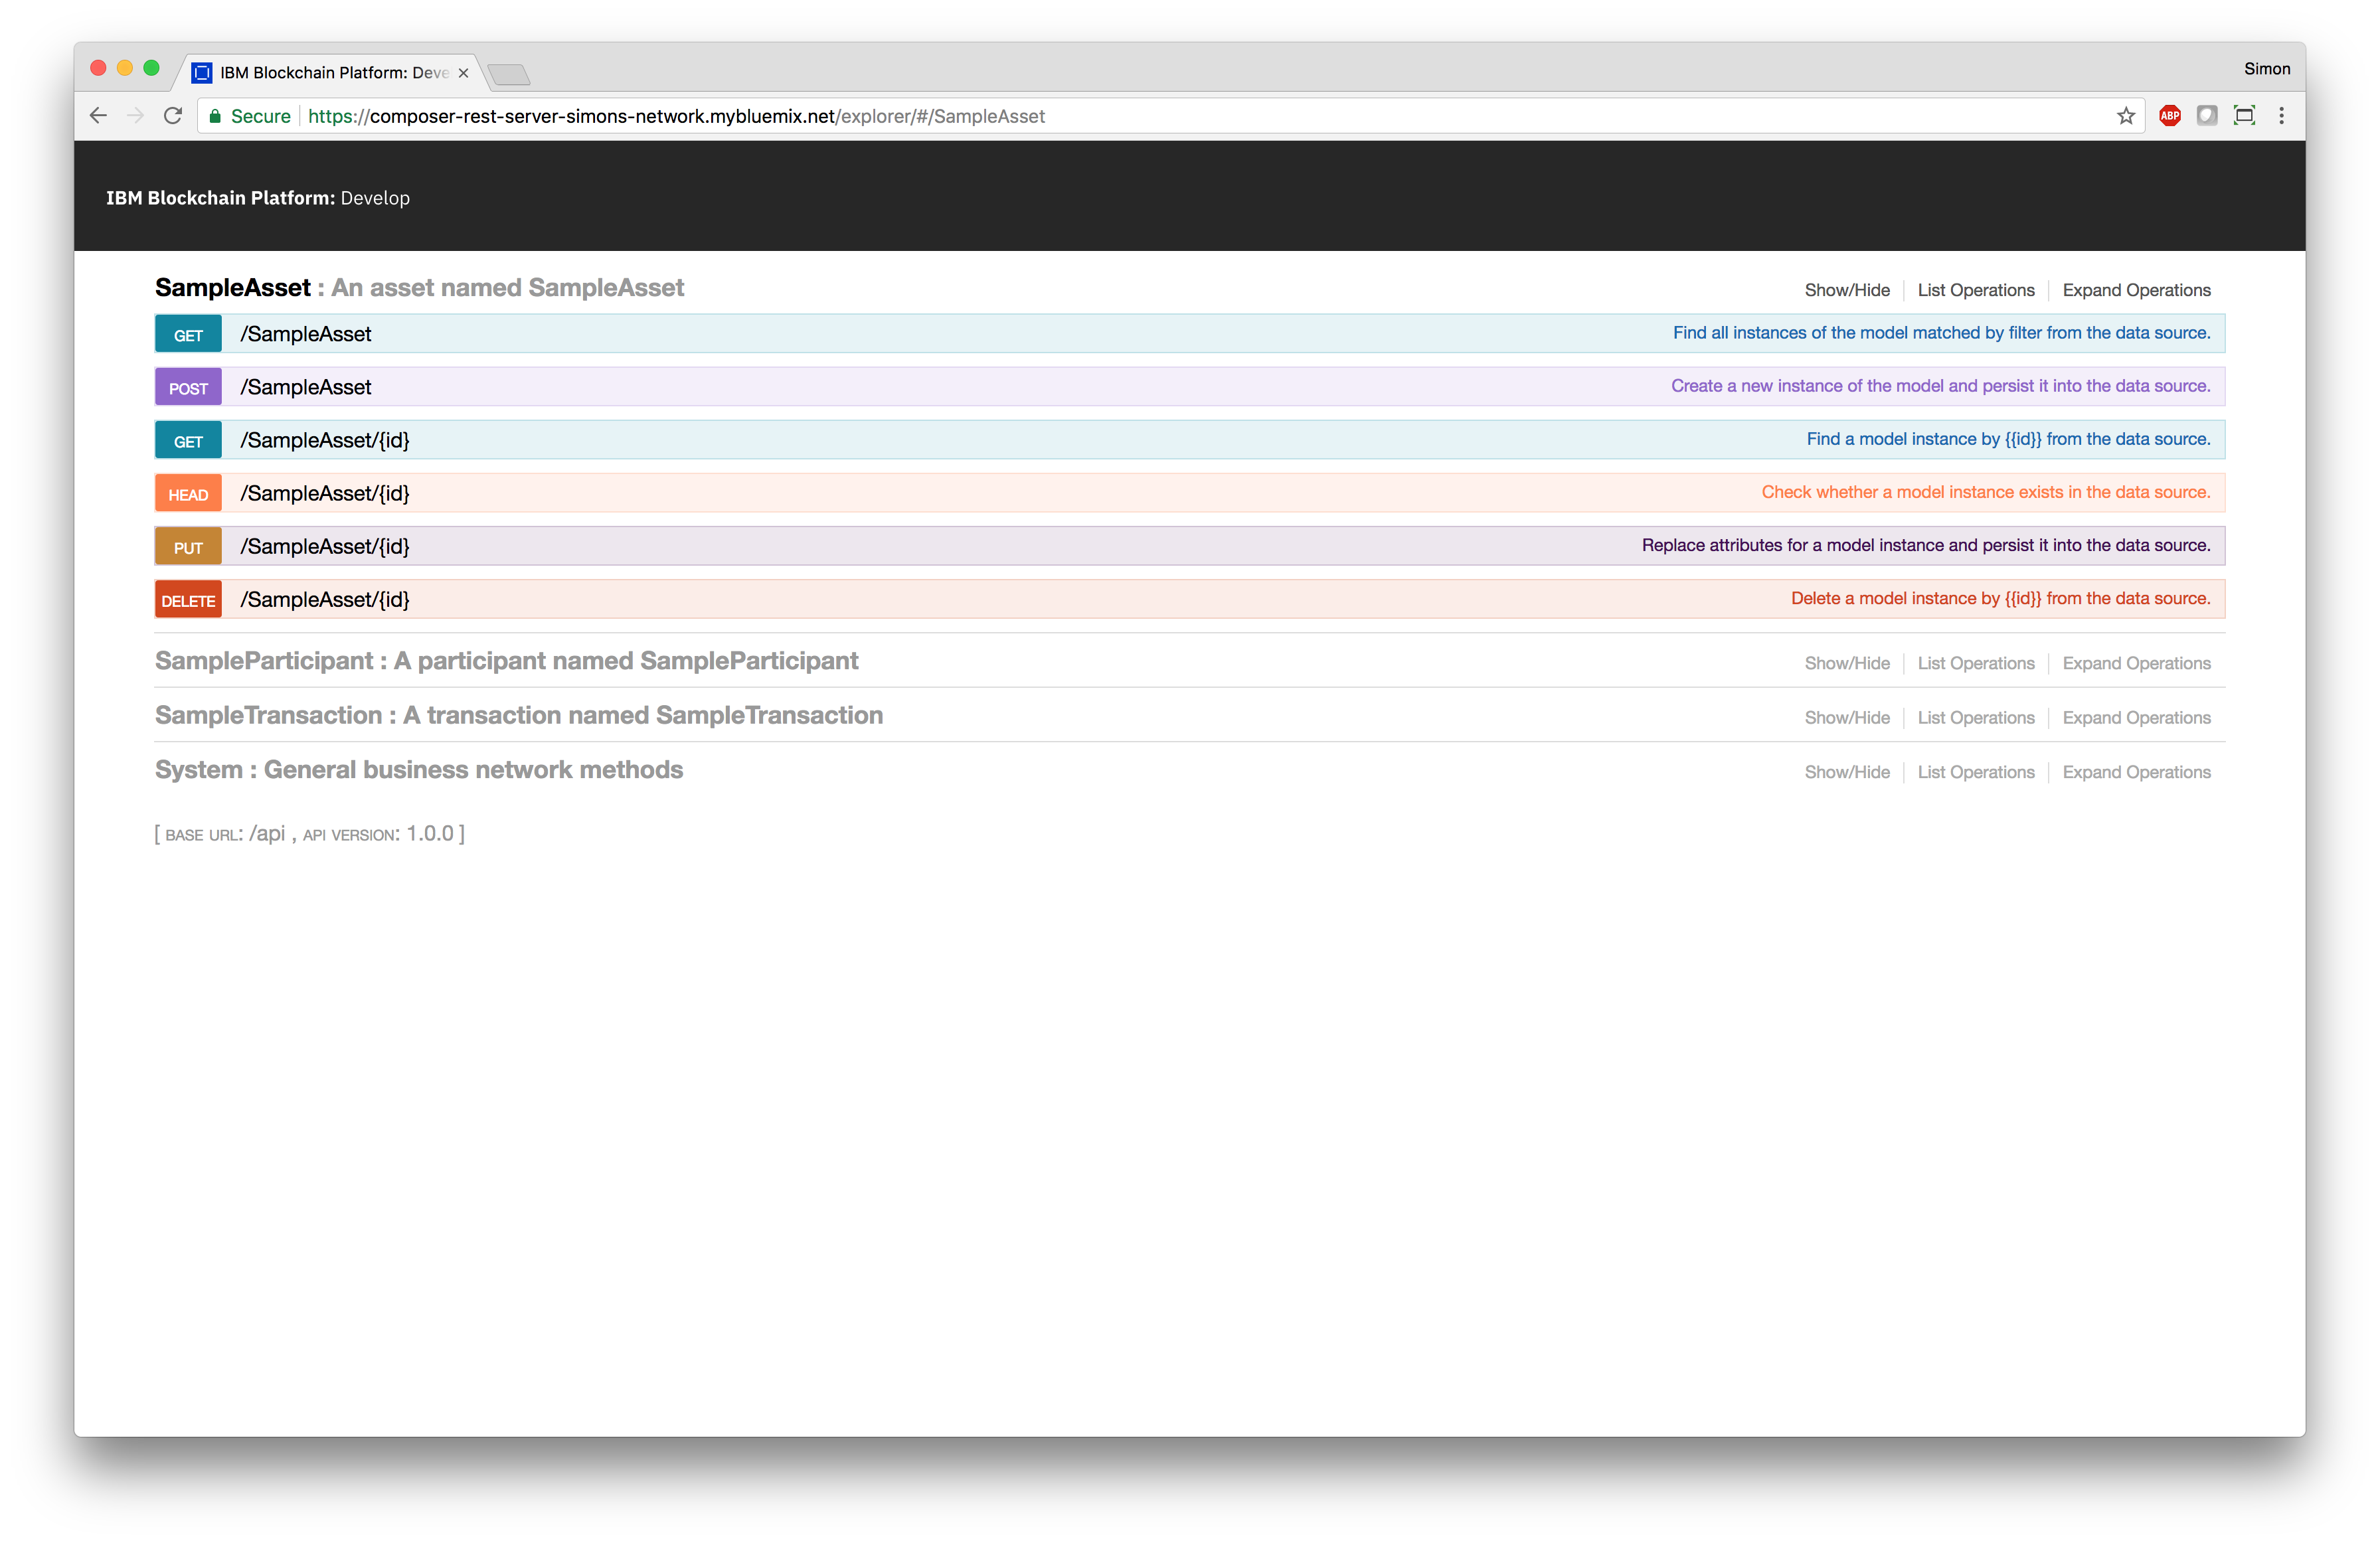Screen dimensions: 2380x1543
Task: Toggle Show/Hide for SampleParticipant section
Action: click(x=1846, y=663)
